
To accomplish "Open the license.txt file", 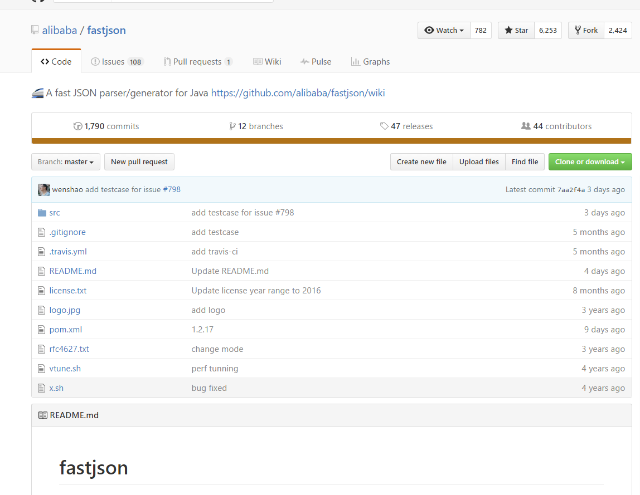I will [x=68, y=291].
